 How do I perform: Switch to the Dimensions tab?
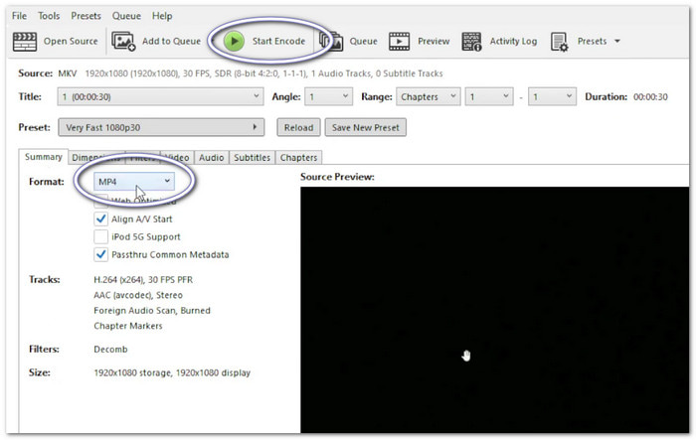[x=96, y=158]
